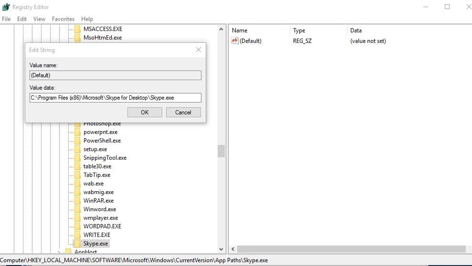
Task: Select the MSACCESS.EXE folder icon
Action: (x=77, y=29)
